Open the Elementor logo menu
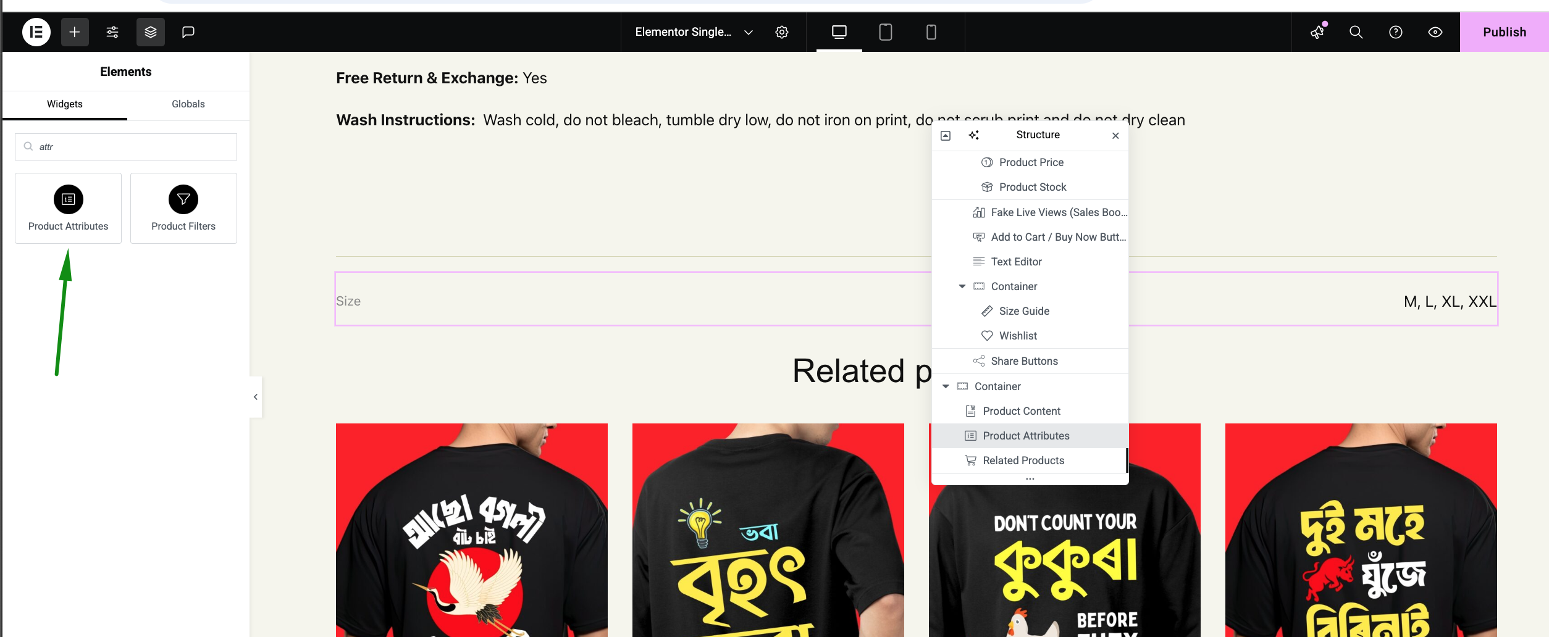1549x637 pixels. point(36,32)
